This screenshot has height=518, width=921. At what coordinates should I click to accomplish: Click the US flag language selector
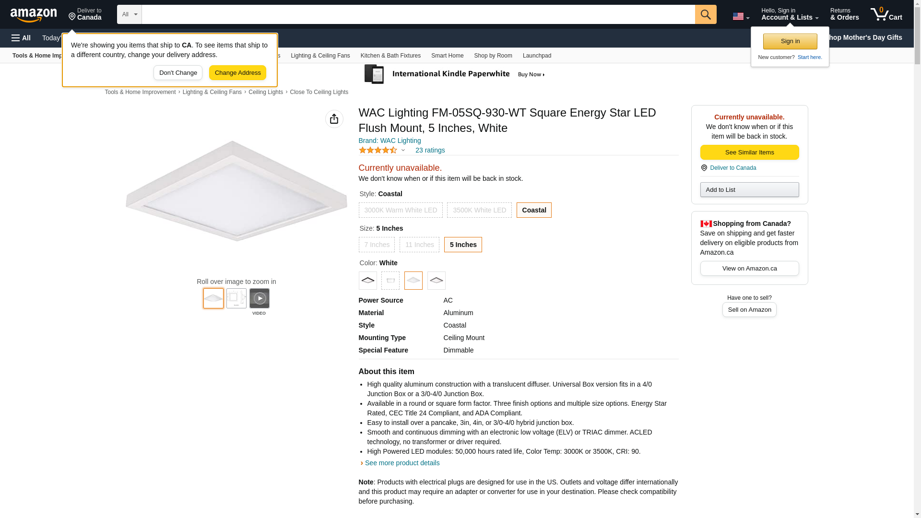pyautogui.click(x=741, y=16)
